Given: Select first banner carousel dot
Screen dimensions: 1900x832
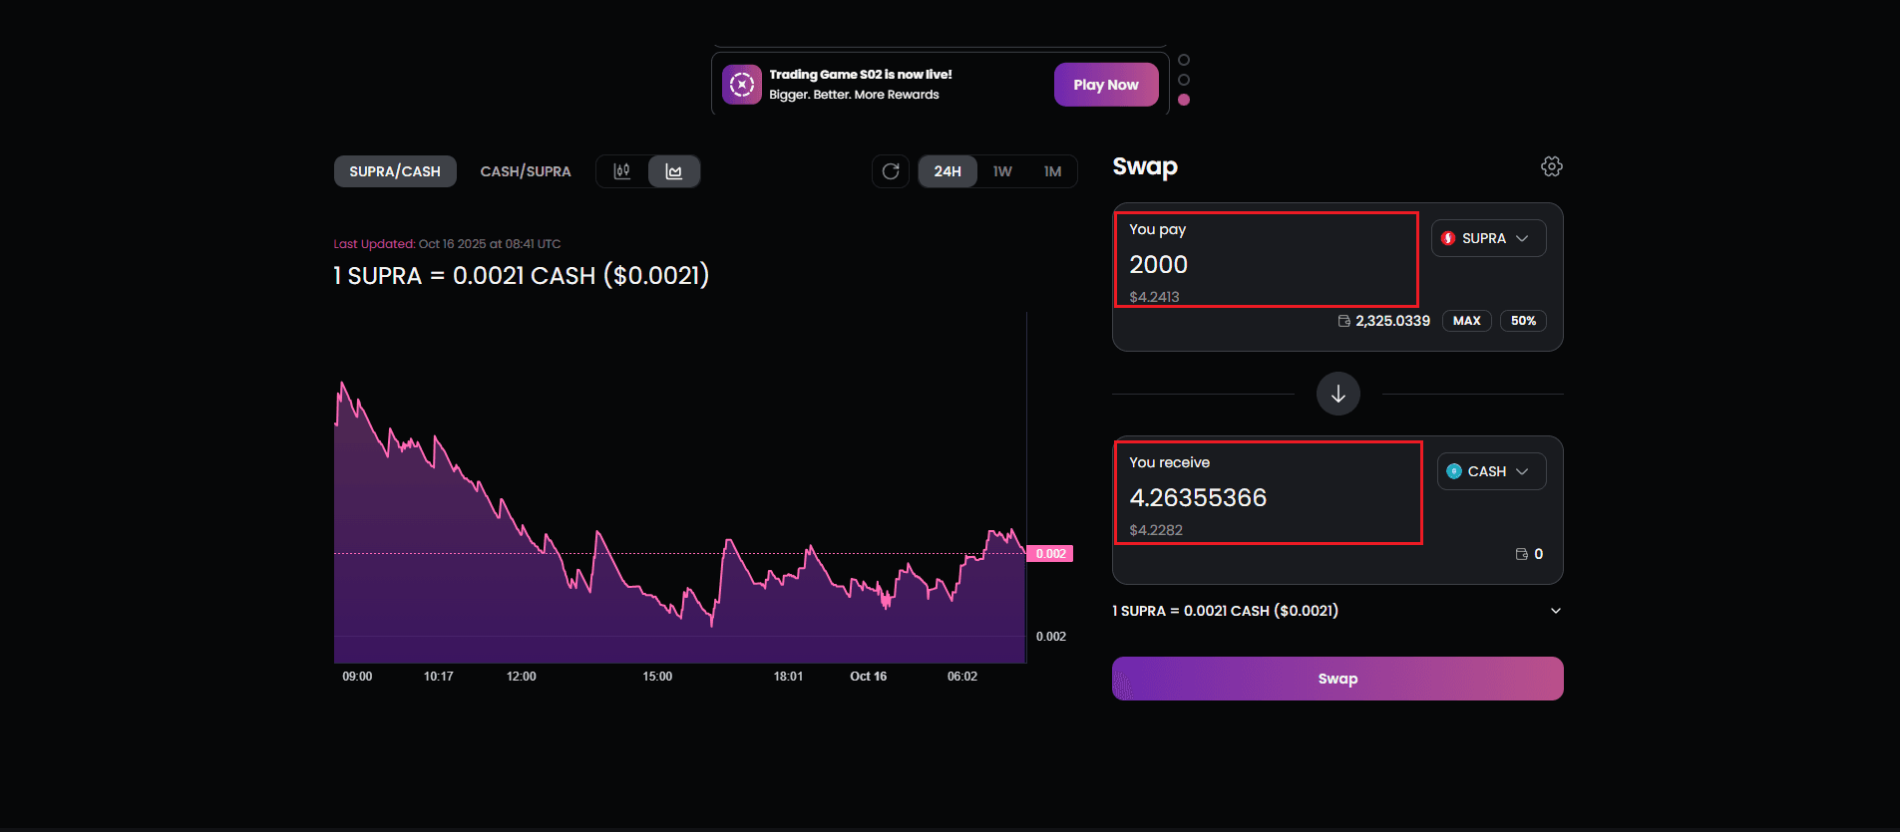Looking at the screenshot, I should (1184, 60).
